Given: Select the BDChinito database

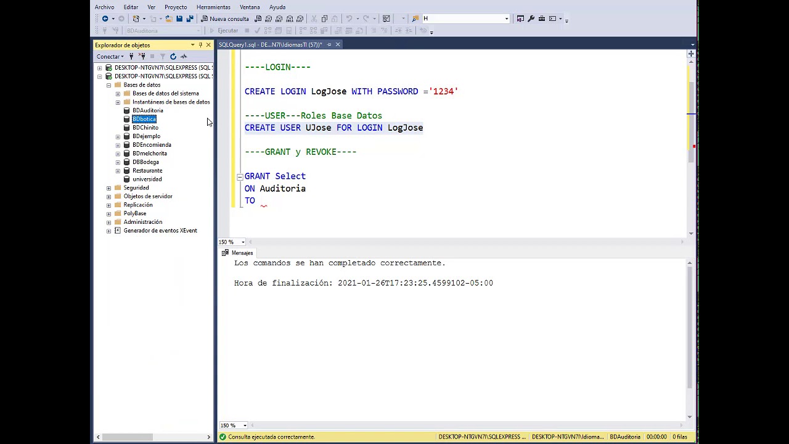Looking at the screenshot, I should [145, 128].
